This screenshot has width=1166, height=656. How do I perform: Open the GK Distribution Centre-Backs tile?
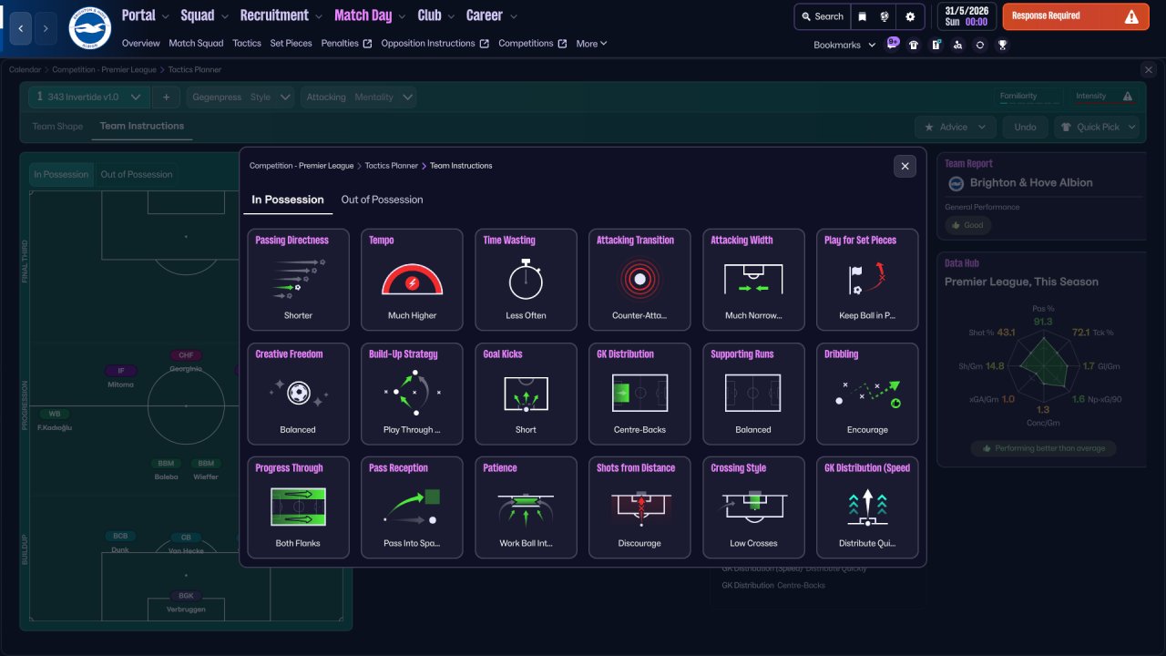tap(639, 394)
